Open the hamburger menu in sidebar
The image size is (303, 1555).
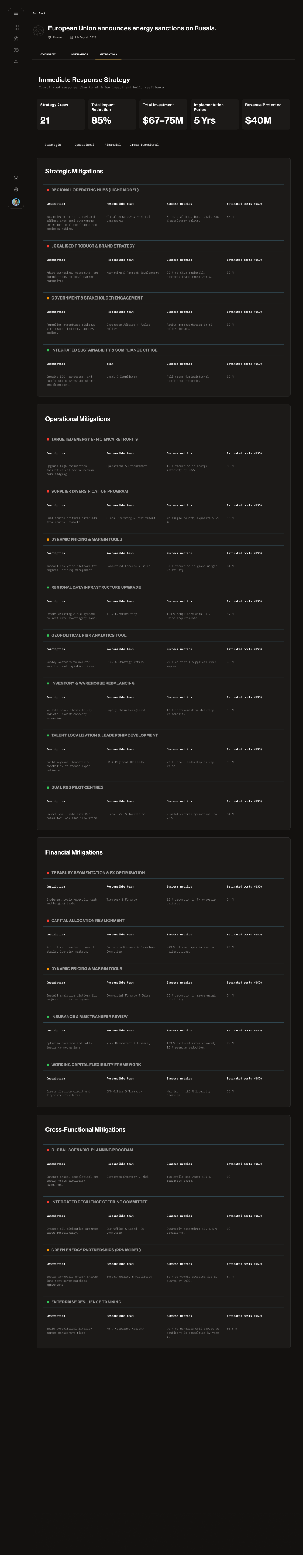pos(16,13)
